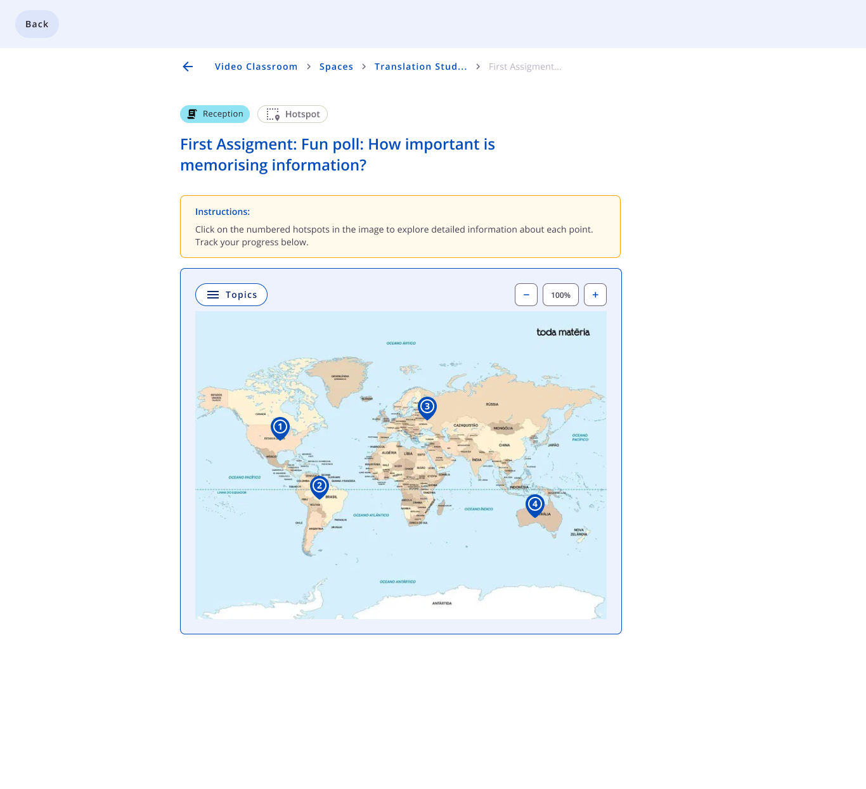This screenshot has height=789, width=866.
Task: Open hotspot marker number 4
Action: pos(535,506)
